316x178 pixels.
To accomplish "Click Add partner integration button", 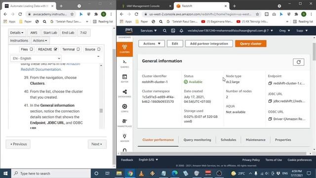I will 209,44.
